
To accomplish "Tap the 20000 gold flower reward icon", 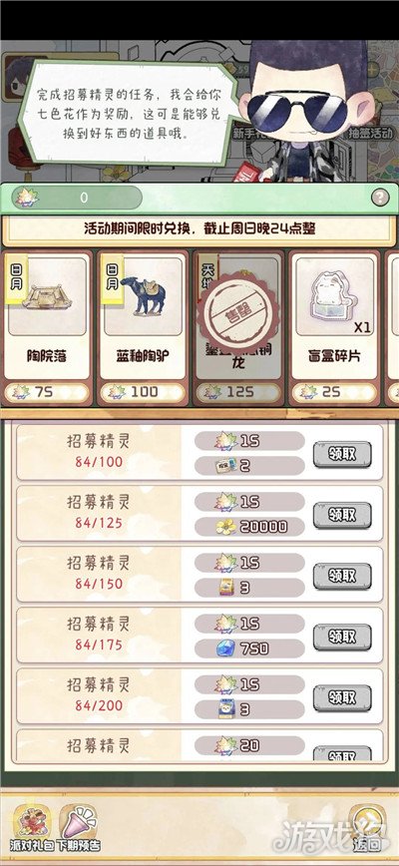I will click(225, 527).
